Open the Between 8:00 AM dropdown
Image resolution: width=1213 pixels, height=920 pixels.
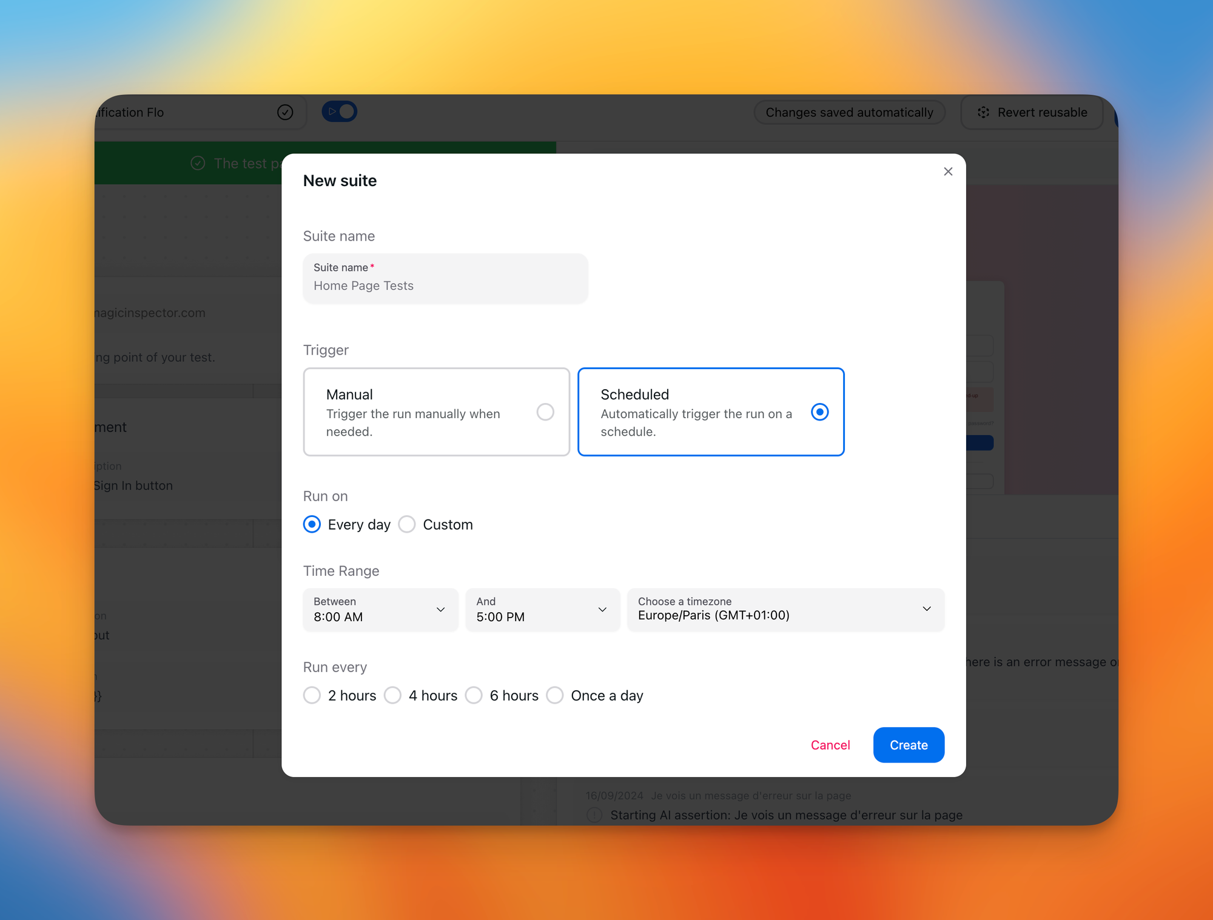[380, 610]
